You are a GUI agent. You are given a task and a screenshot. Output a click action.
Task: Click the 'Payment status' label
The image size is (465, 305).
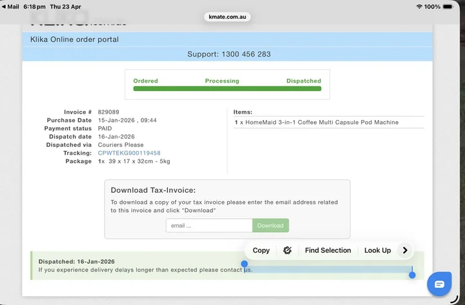tap(68, 128)
